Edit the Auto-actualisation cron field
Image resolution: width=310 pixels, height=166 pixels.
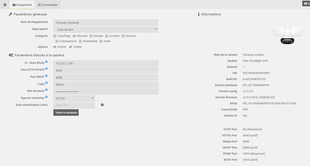click(x=74, y=105)
